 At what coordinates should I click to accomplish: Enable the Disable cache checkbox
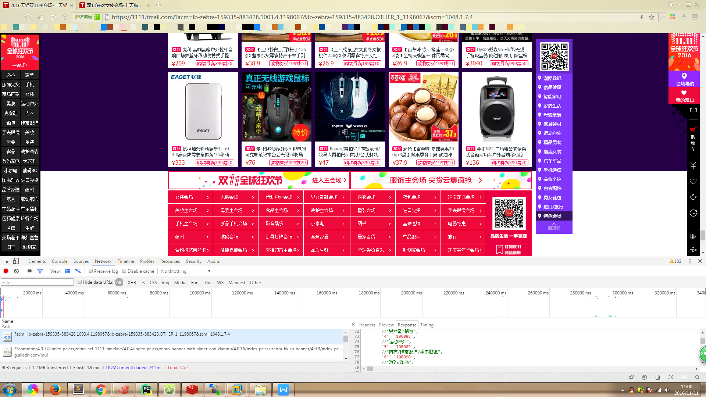pos(124,271)
